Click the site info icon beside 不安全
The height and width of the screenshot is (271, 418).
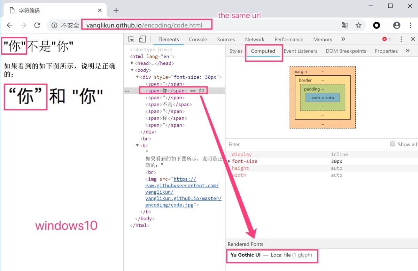point(54,25)
